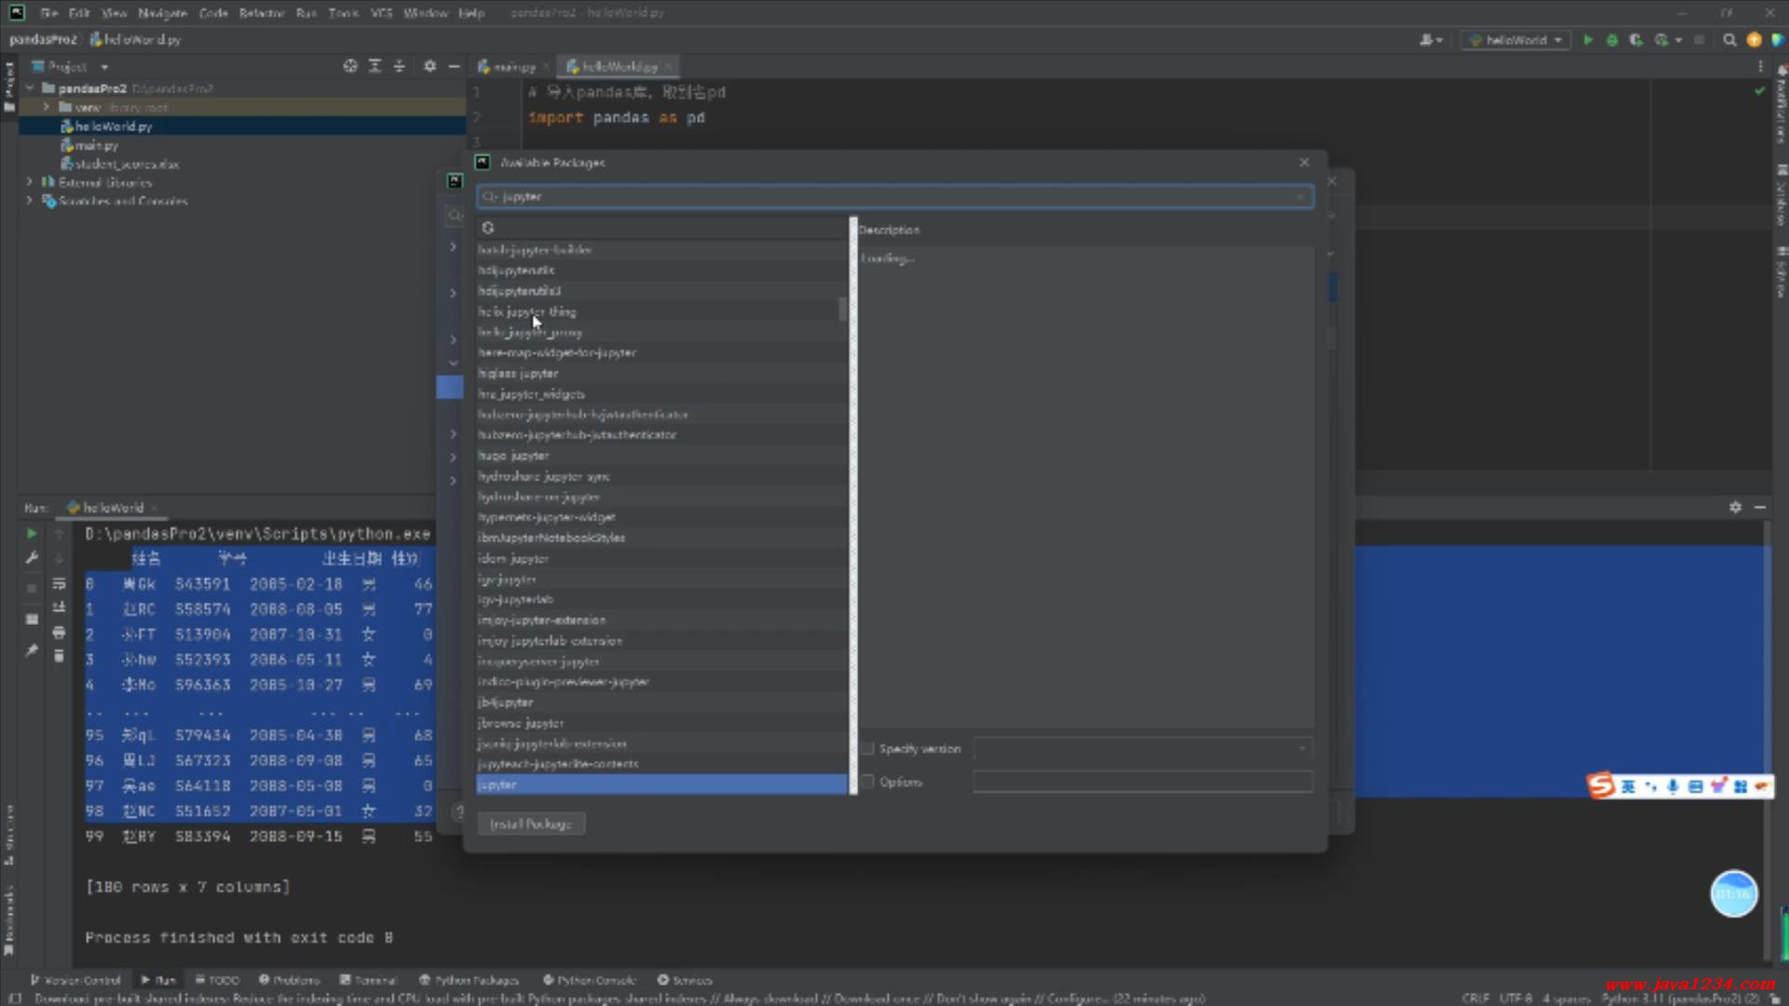Open the Python Packages tool window tab
This screenshot has width=1789, height=1006.
click(x=469, y=980)
